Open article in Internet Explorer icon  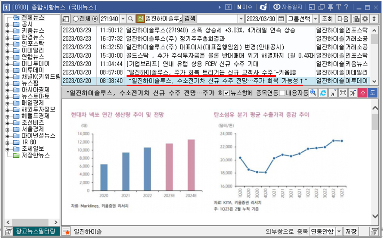pyautogui.click(x=323, y=93)
